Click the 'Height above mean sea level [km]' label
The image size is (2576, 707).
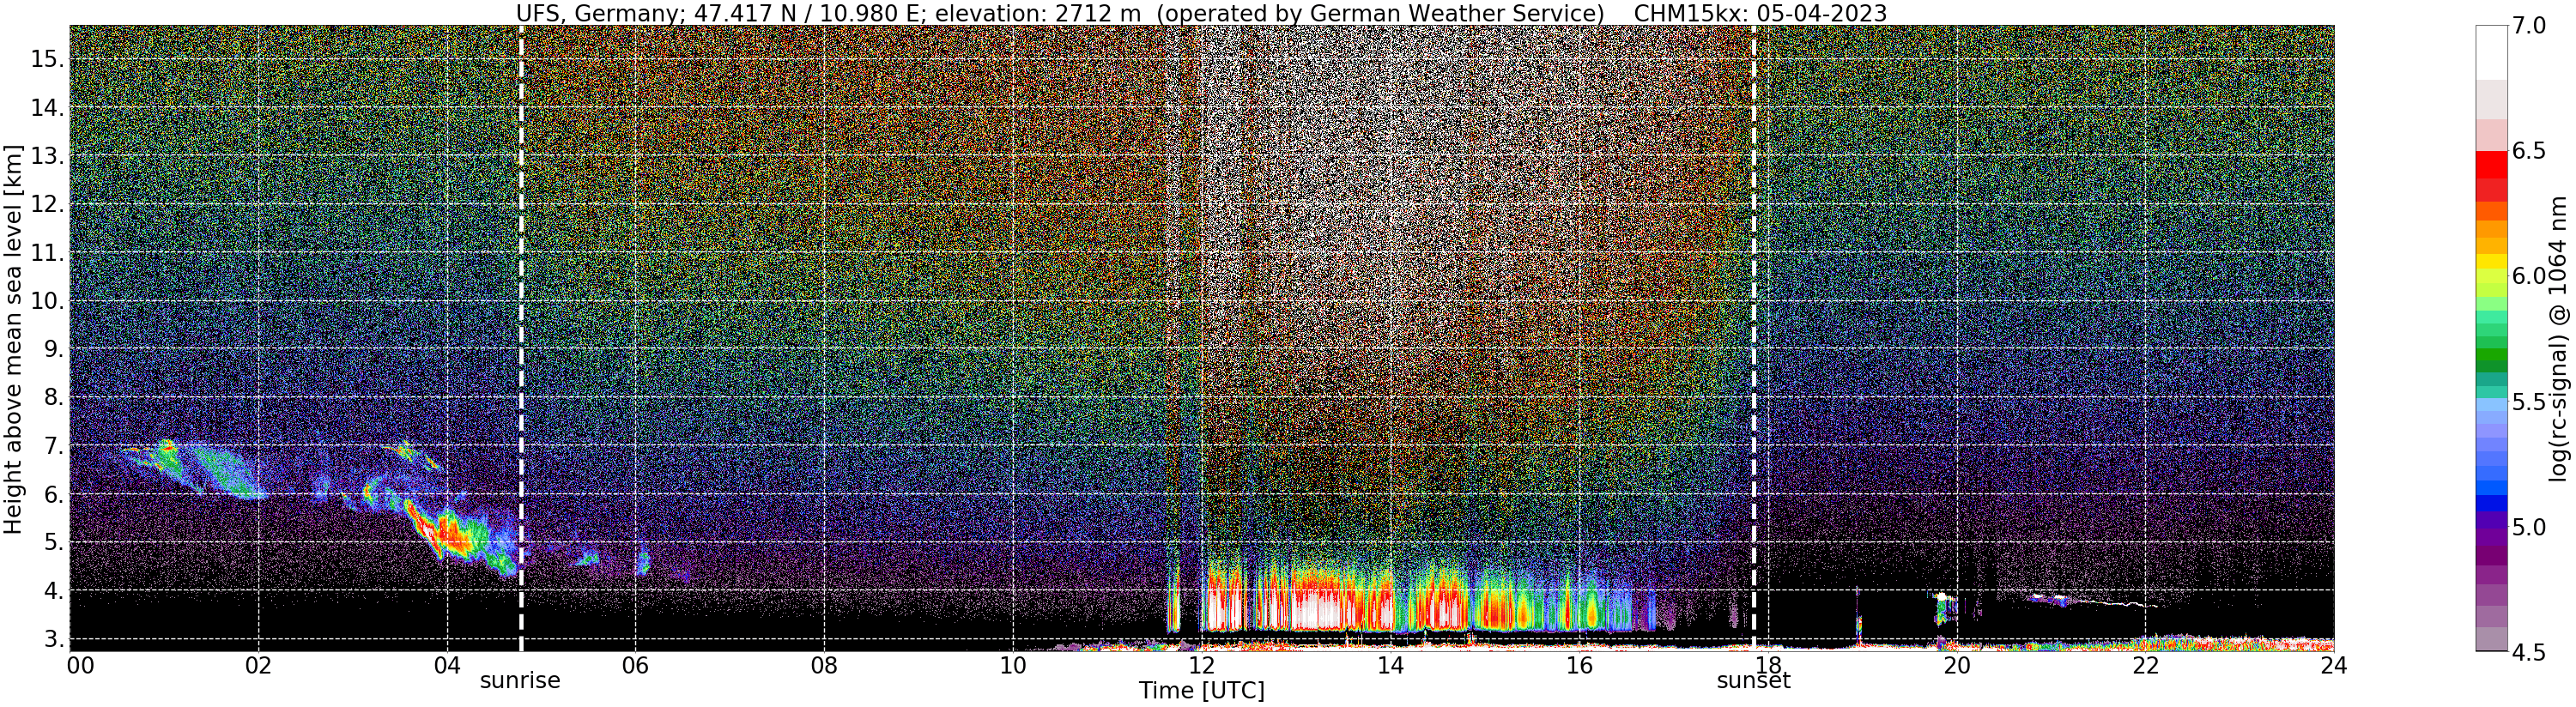13,338
